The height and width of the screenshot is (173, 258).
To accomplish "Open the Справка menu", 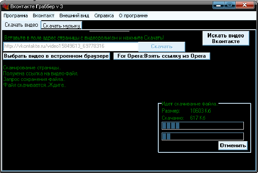I will (104, 15).
